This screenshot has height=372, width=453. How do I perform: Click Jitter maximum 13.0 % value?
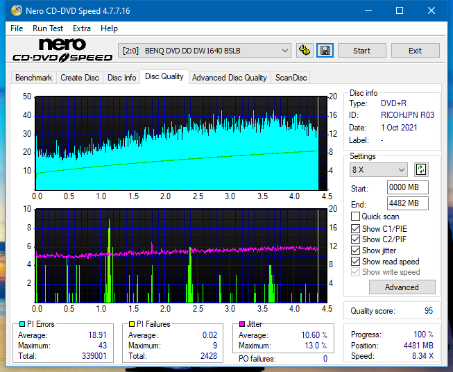tap(316, 346)
